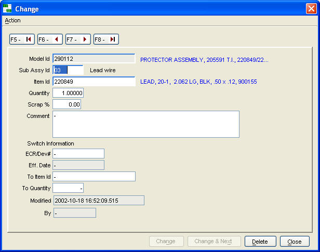Click the By user field
320x252 pixels.
coord(75,213)
